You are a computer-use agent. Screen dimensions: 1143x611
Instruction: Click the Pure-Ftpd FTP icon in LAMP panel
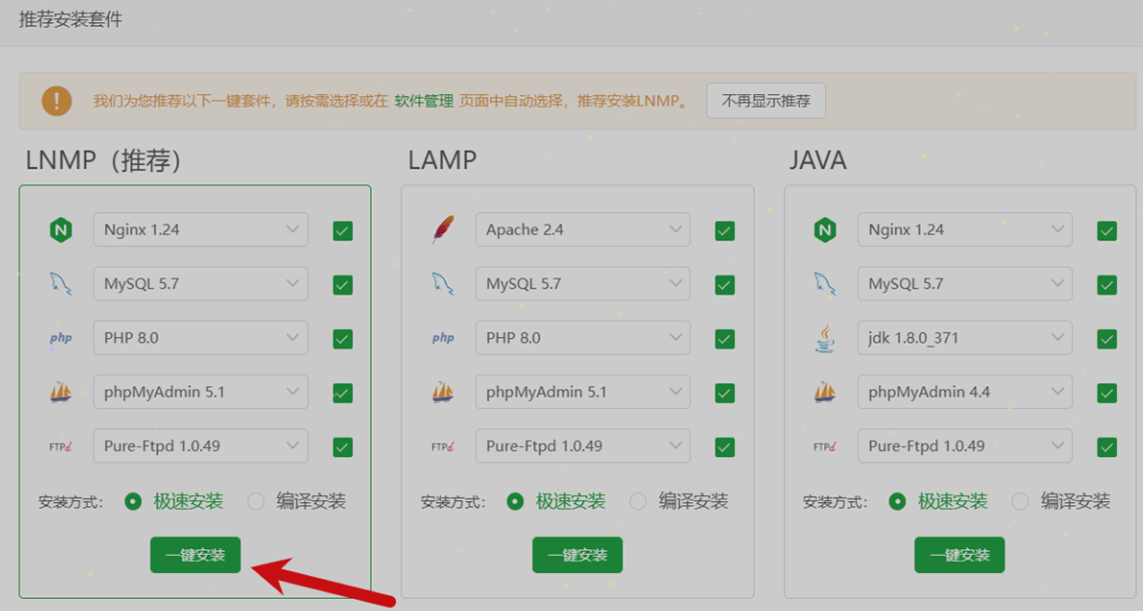pyautogui.click(x=443, y=447)
